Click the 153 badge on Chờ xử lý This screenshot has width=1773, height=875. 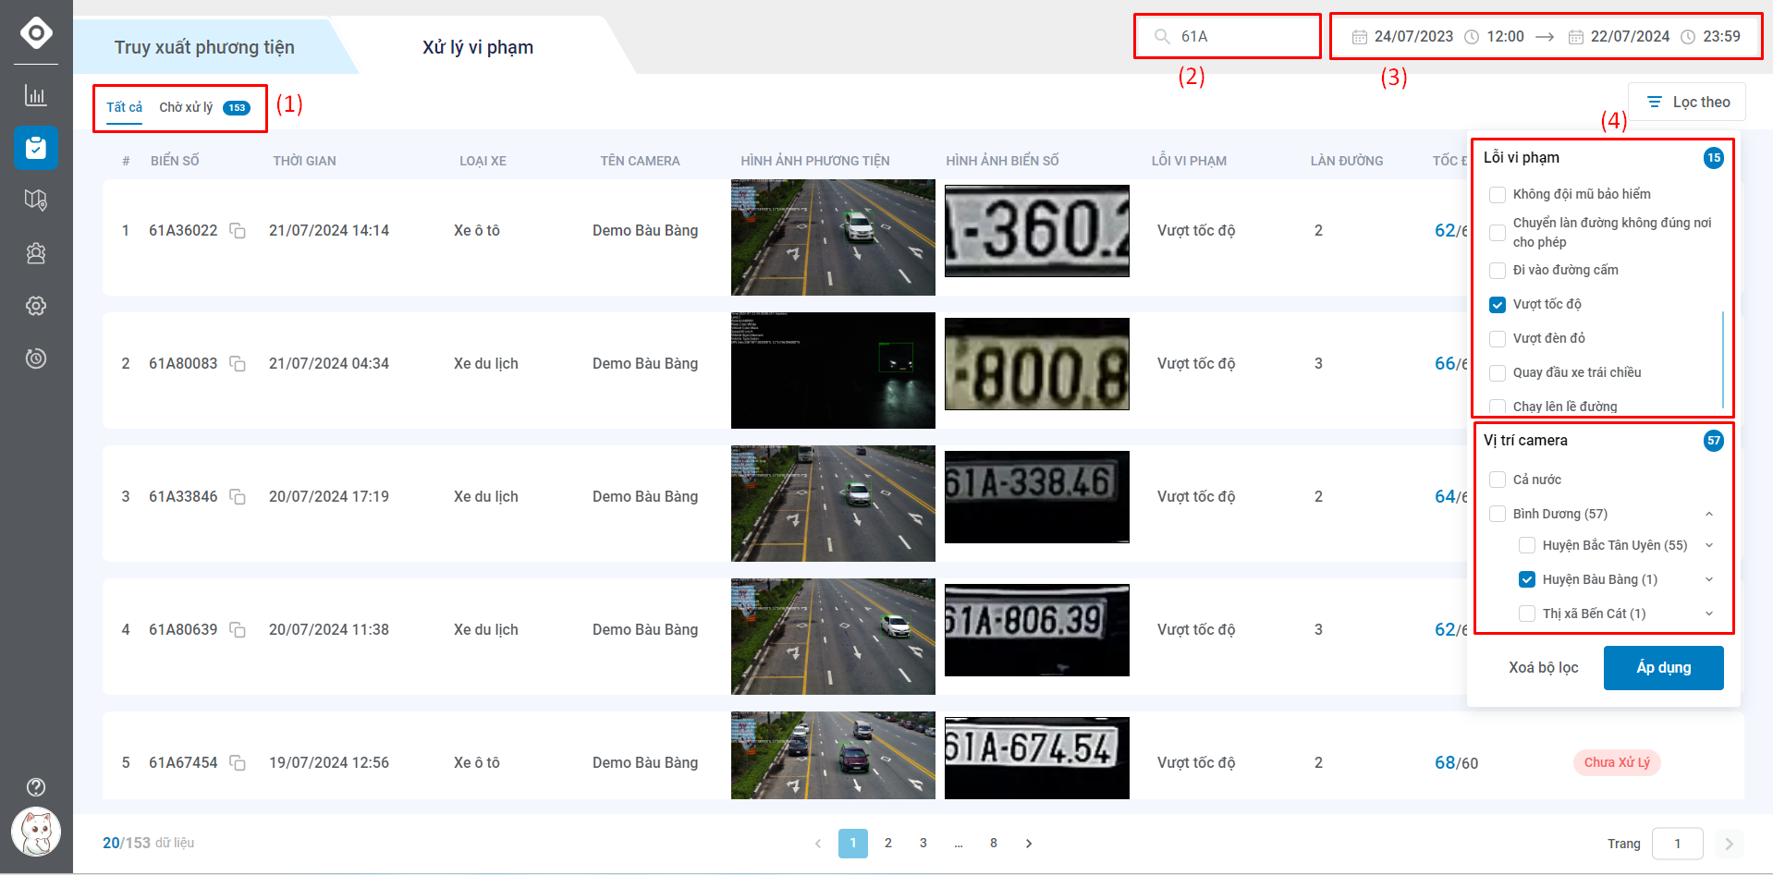pyautogui.click(x=237, y=108)
